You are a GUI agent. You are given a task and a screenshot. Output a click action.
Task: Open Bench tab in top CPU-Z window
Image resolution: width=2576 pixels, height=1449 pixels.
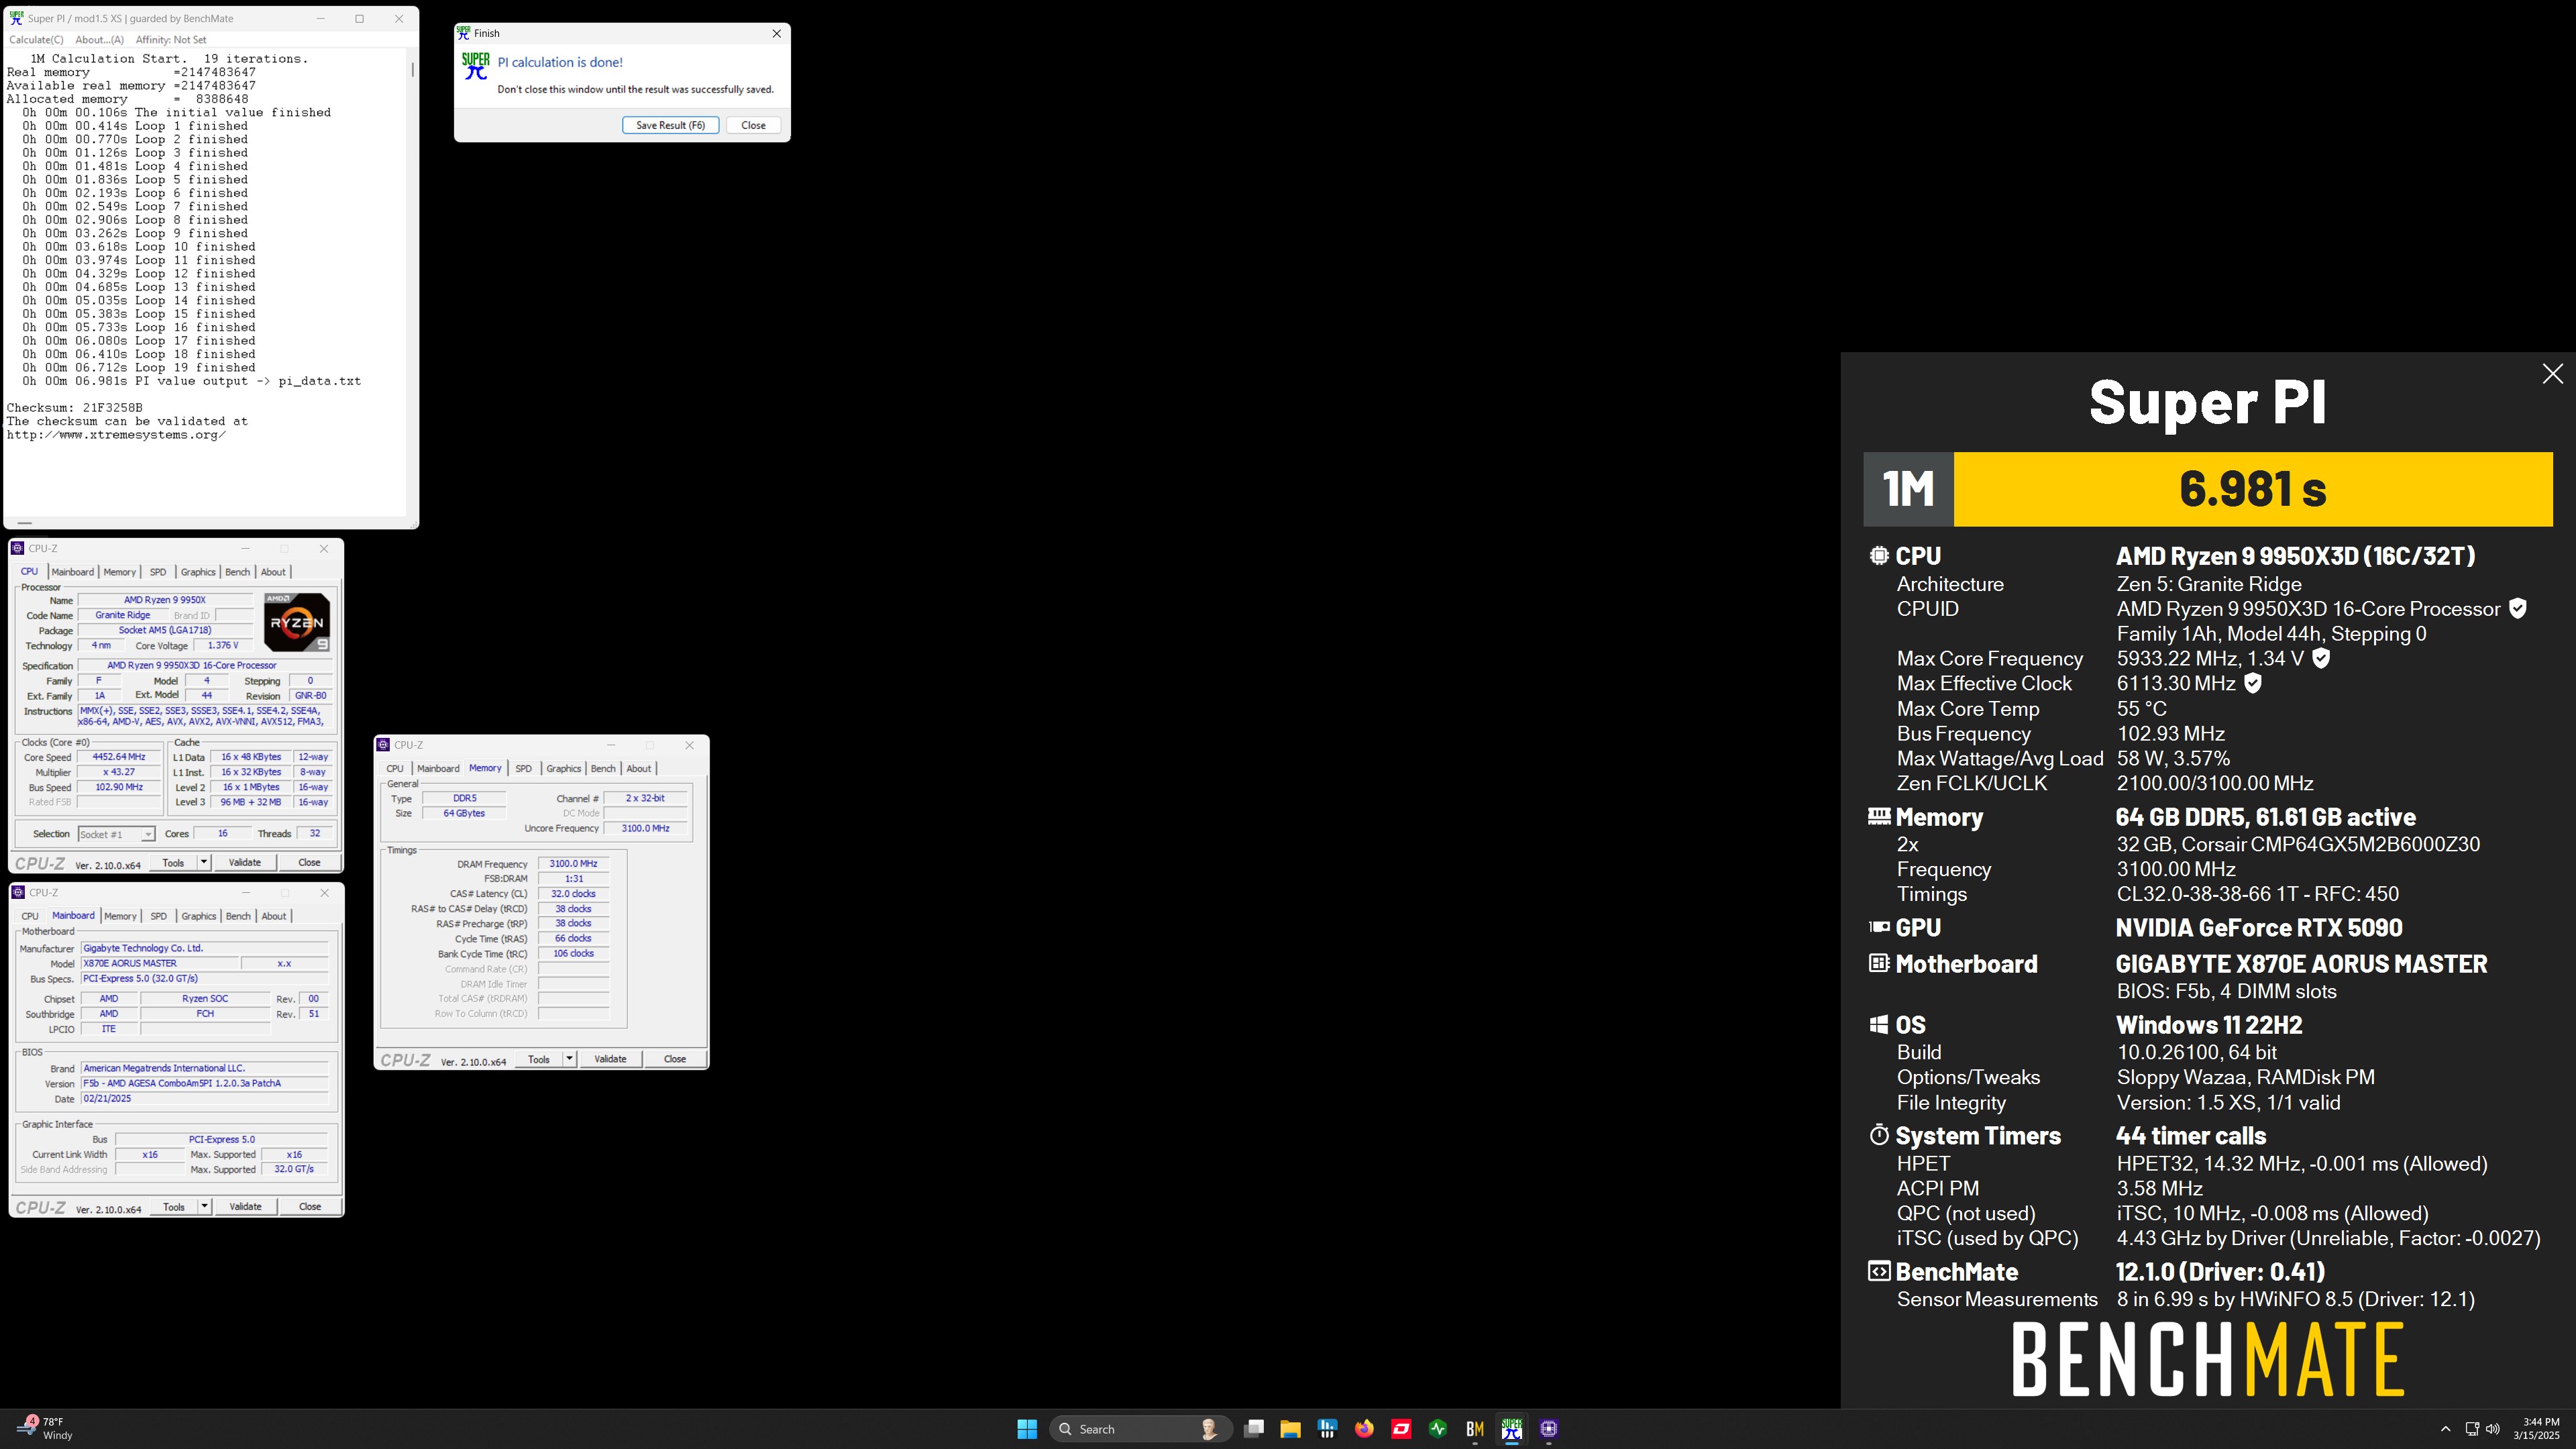tap(237, 572)
